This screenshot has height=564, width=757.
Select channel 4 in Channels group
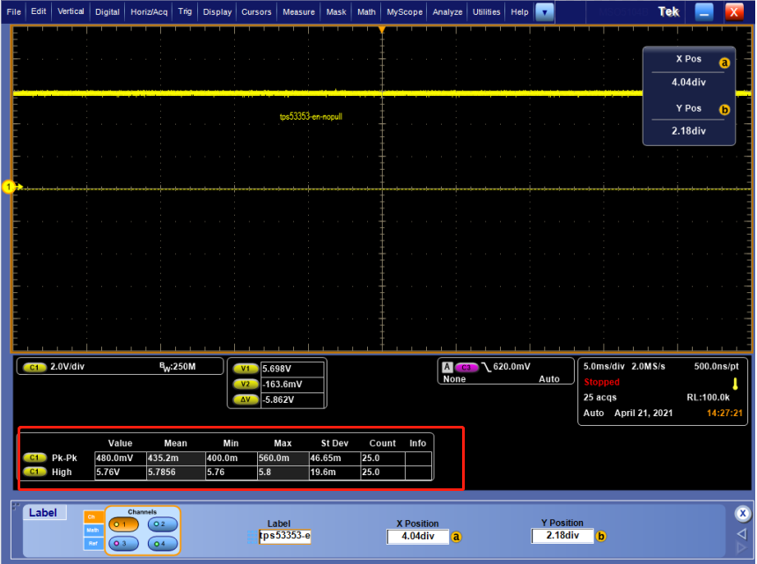coord(161,544)
